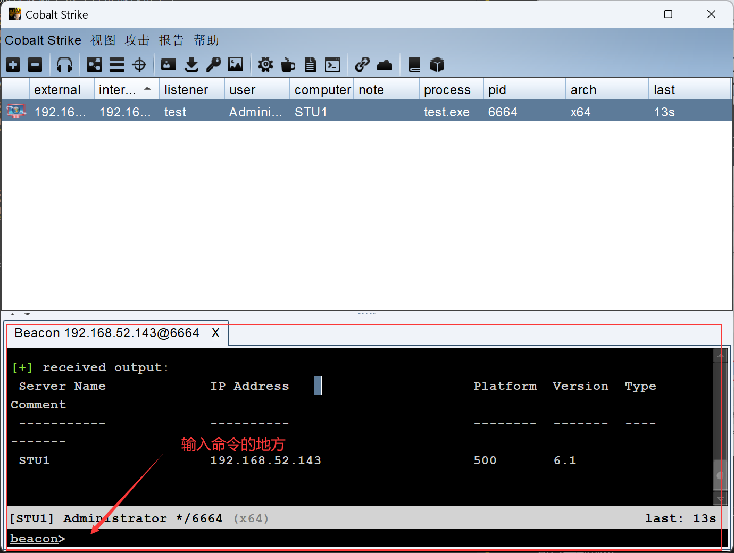Image resolution: width=734 pixels, height=553 pixels.
Task: Sort sessions by note column
Action: click(386, 89)
